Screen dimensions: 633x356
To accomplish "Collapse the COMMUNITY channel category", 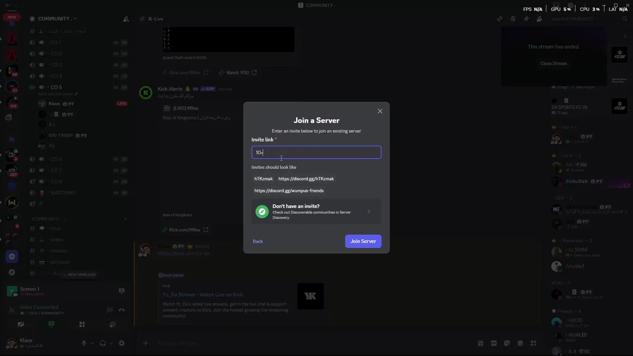I will point(47,219).
